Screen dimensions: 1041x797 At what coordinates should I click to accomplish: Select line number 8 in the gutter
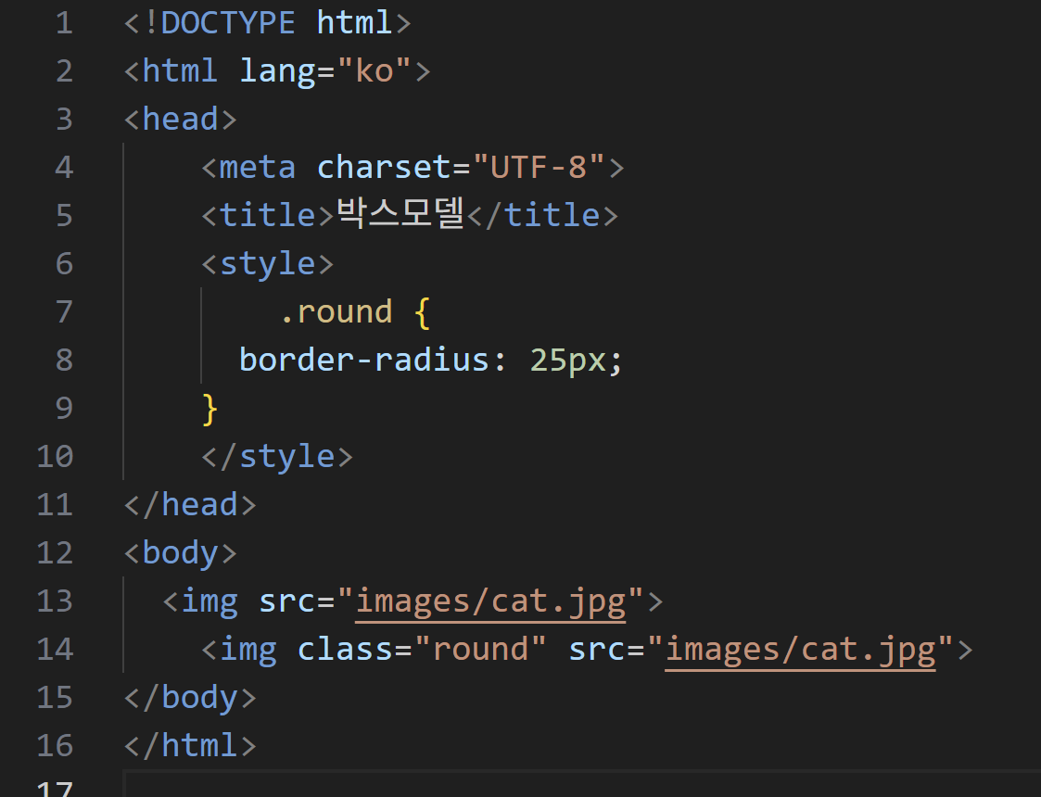click(x=63, y=360)
